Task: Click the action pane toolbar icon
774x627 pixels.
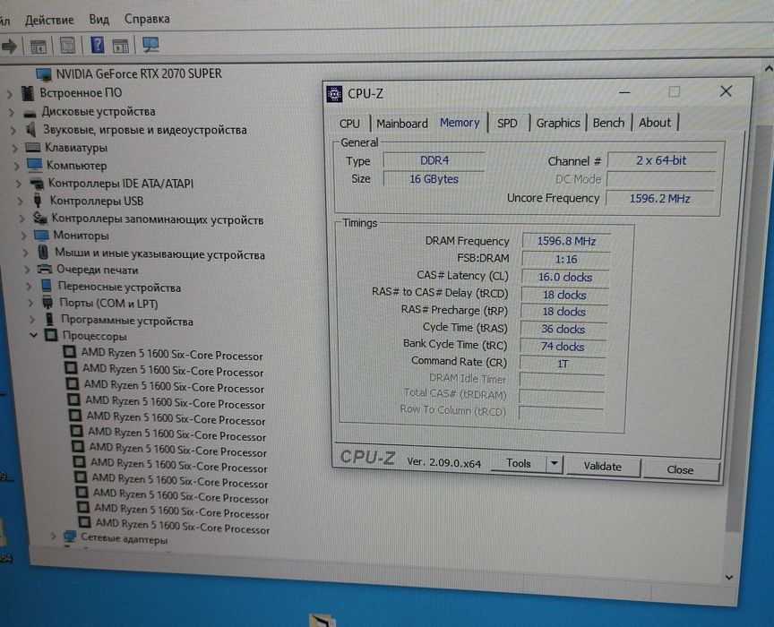Action: 120,46
